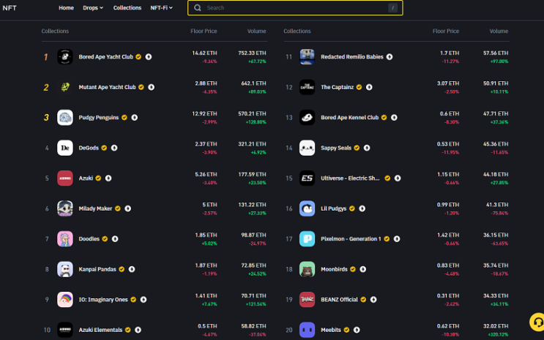Open the Pixelmon - Generation 1 link
This screenshot has width=544, height=340.
[351, 239]
